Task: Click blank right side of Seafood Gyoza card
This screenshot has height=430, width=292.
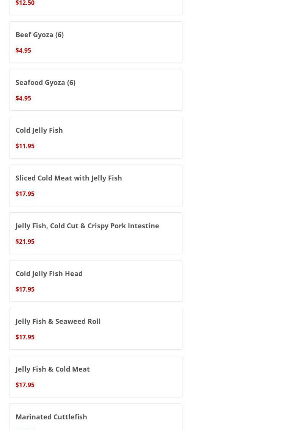Action: 144,90
